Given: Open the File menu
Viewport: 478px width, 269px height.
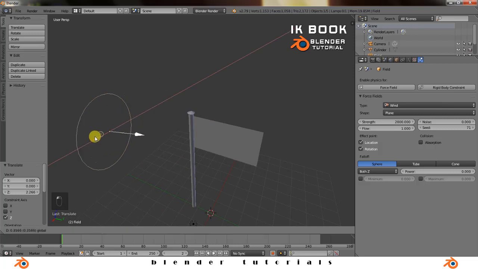Looking at the screenshot, I should (x=18, y=11).
